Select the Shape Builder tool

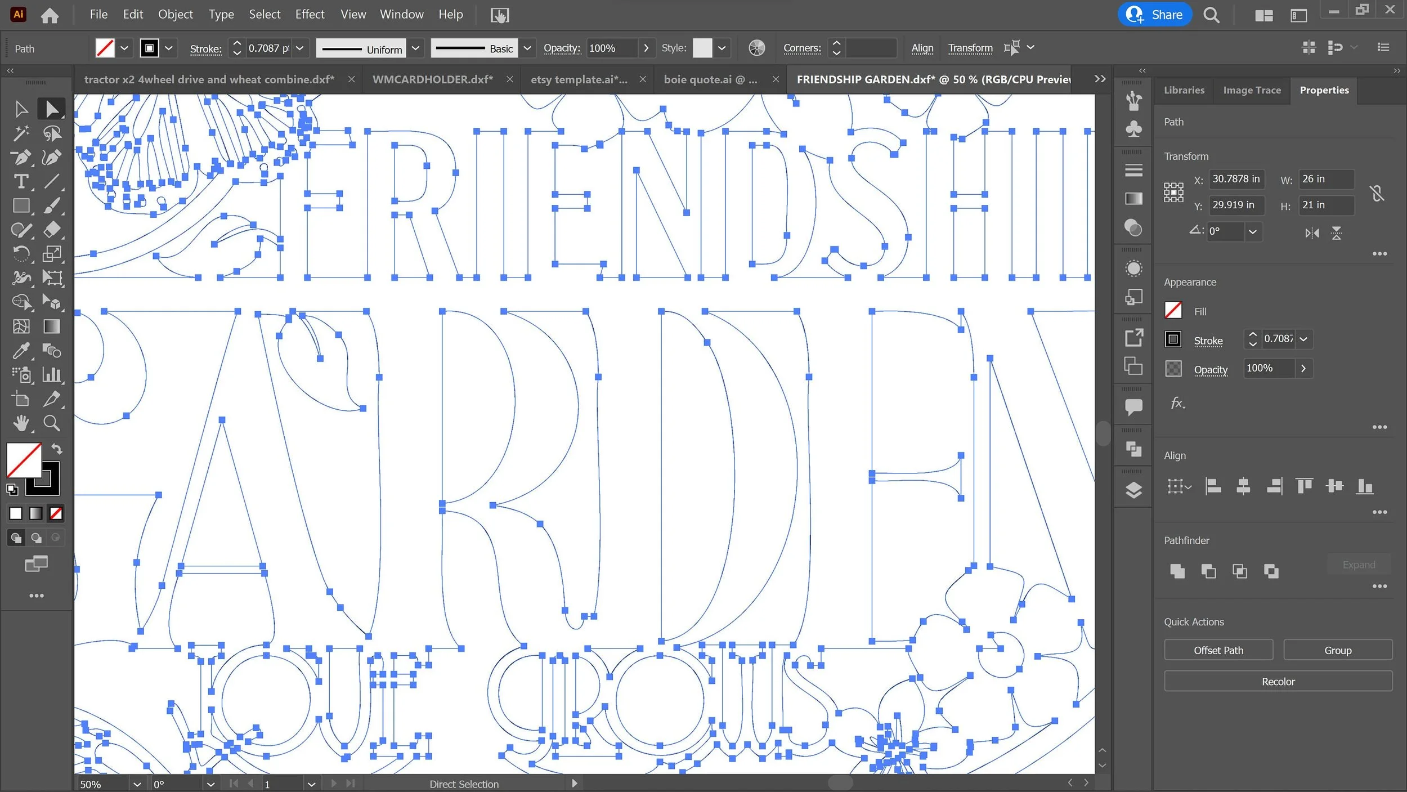tap(21, 303)
